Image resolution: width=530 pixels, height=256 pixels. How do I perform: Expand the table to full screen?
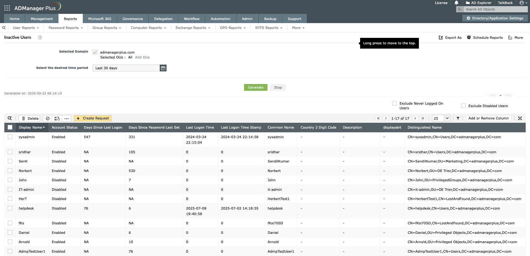click(x=520, y=118)
